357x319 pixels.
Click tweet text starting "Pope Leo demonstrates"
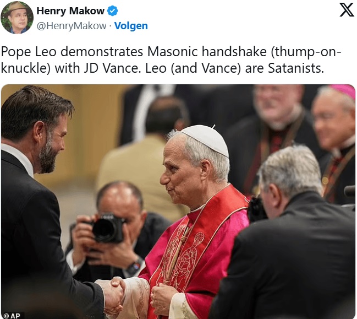[171, 60]
